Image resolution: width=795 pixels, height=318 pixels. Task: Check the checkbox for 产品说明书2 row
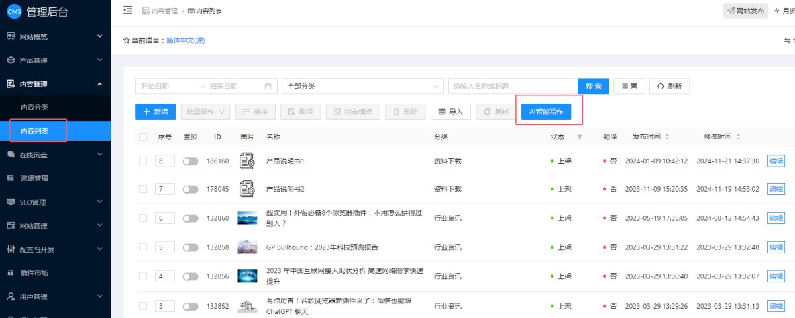143,189
